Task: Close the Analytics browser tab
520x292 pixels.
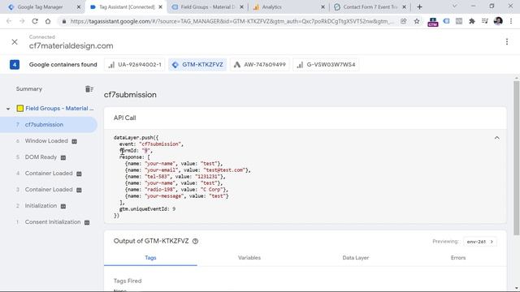Action: pyautogui.click(x=323, y=7)
